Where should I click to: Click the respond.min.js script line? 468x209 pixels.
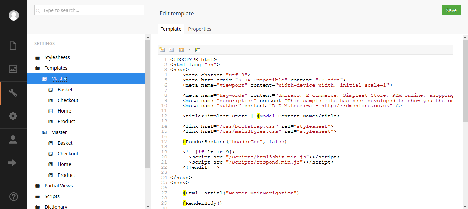coord(261,162)
